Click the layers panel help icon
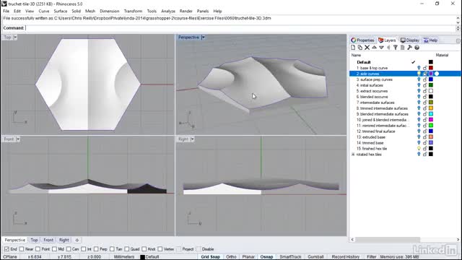This screenshot has height=260, width=462. tap(417, 48)
